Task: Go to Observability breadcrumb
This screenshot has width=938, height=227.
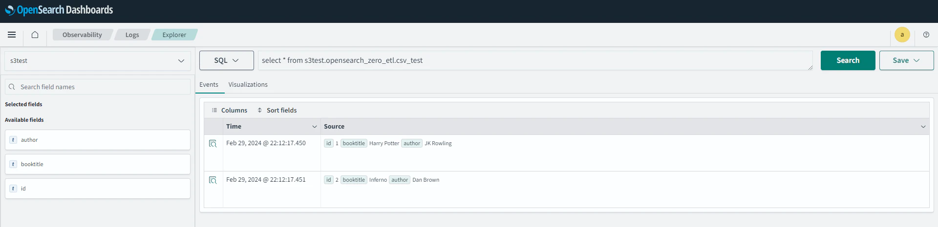Action: [82, 35]
